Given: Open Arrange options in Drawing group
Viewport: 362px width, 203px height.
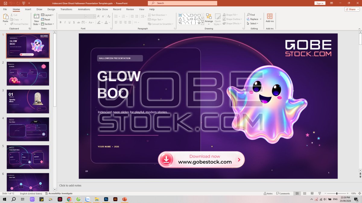Looking at the screenshot, I should point(209,19).
